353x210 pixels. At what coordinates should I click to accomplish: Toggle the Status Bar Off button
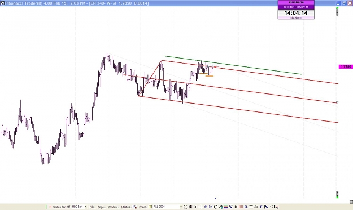point(62,207)
